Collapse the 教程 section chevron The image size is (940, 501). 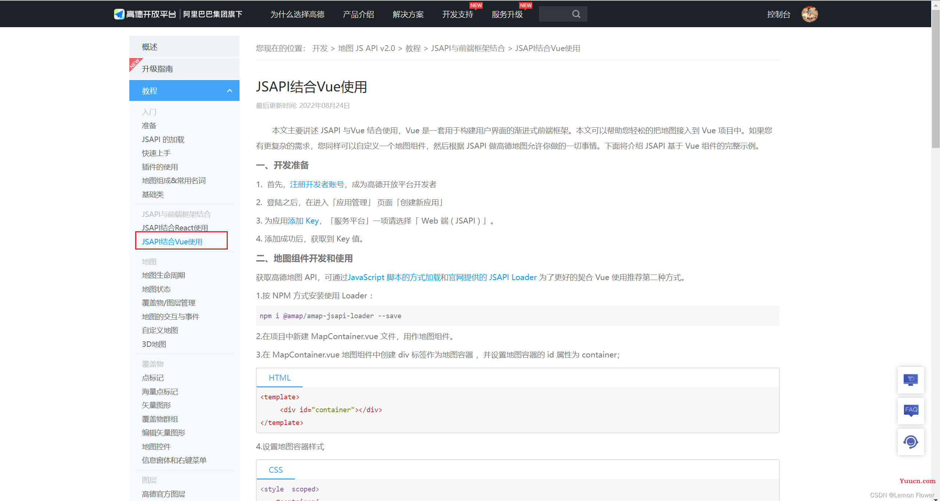230,91
